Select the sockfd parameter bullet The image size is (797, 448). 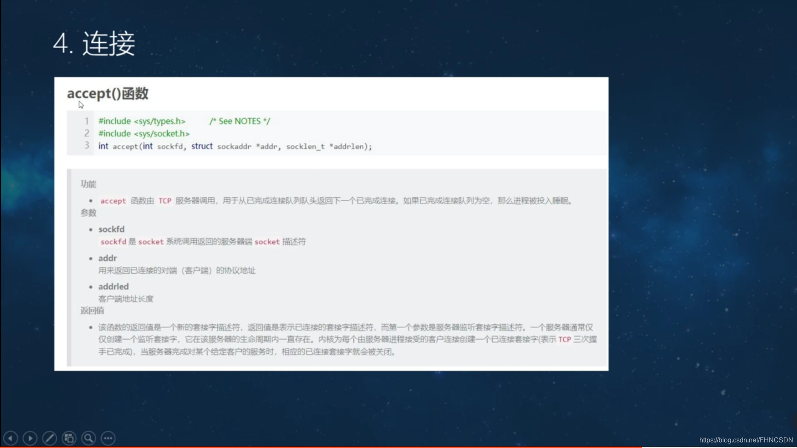(x=111, y=229)
